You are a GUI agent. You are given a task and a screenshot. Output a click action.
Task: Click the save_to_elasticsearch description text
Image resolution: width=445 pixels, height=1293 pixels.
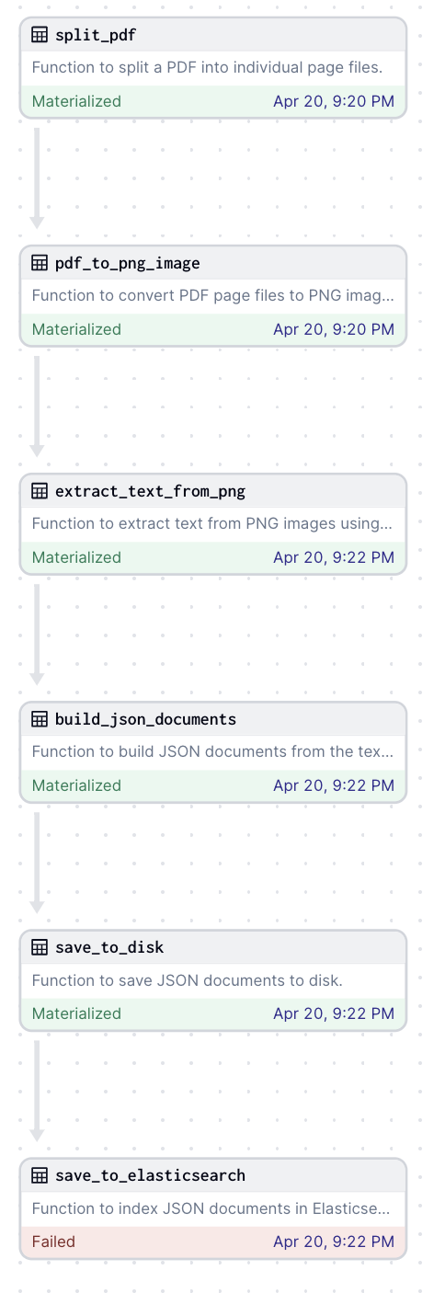pos(212,1208)
